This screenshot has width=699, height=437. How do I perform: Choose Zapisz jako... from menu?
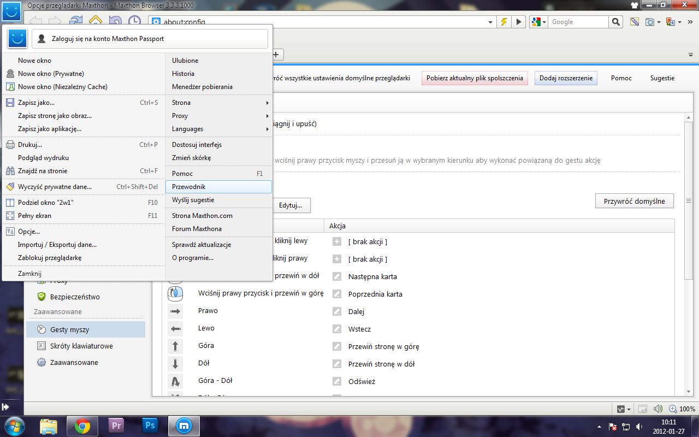pos(83,102)
